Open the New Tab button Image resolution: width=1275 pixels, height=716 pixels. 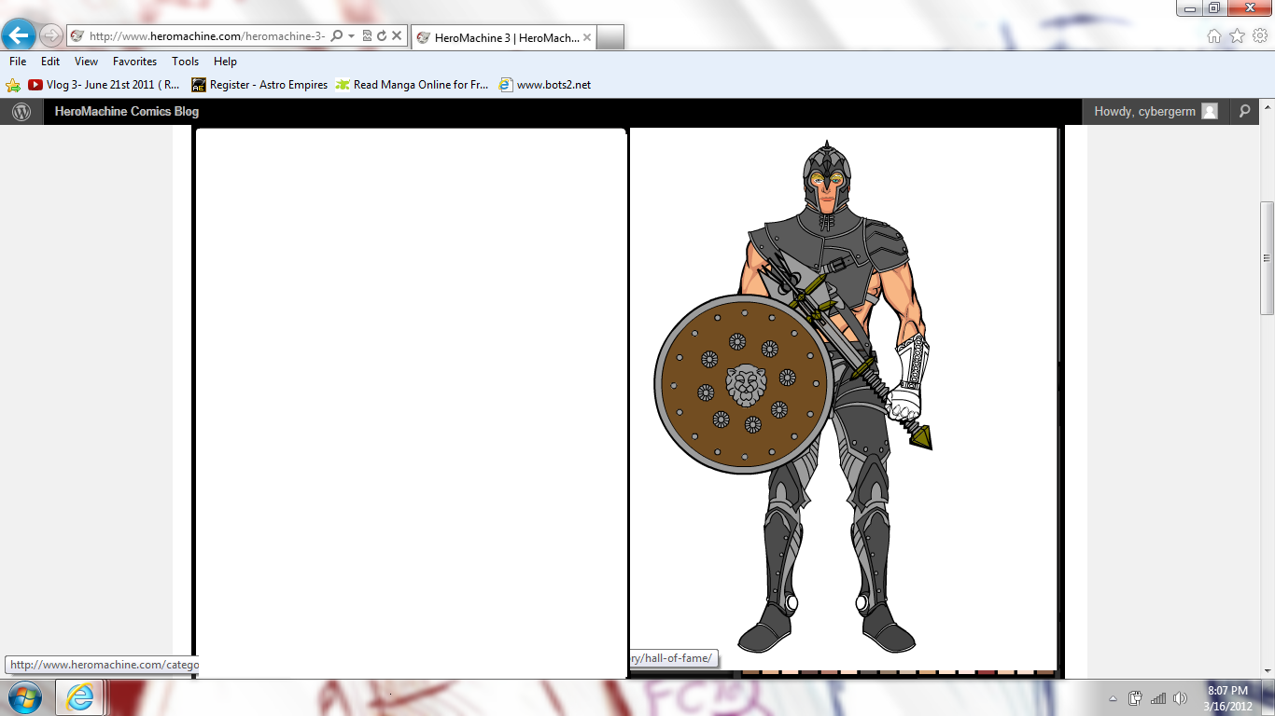(609, 37)
